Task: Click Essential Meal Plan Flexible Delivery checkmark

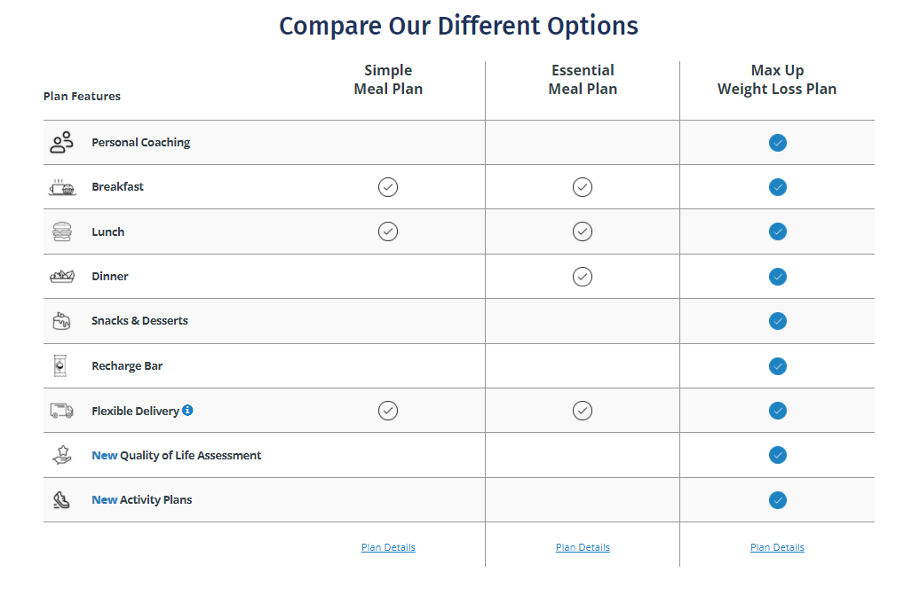Action: pos(583,411)
